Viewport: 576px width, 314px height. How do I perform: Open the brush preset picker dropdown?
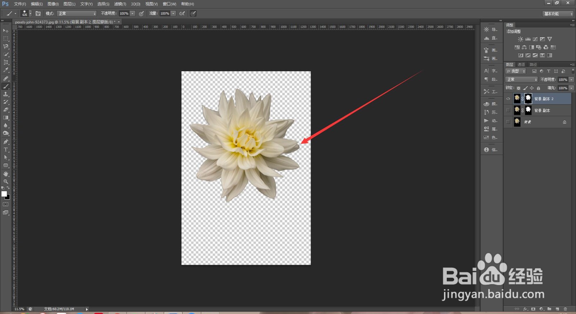(x=30, y=13)
